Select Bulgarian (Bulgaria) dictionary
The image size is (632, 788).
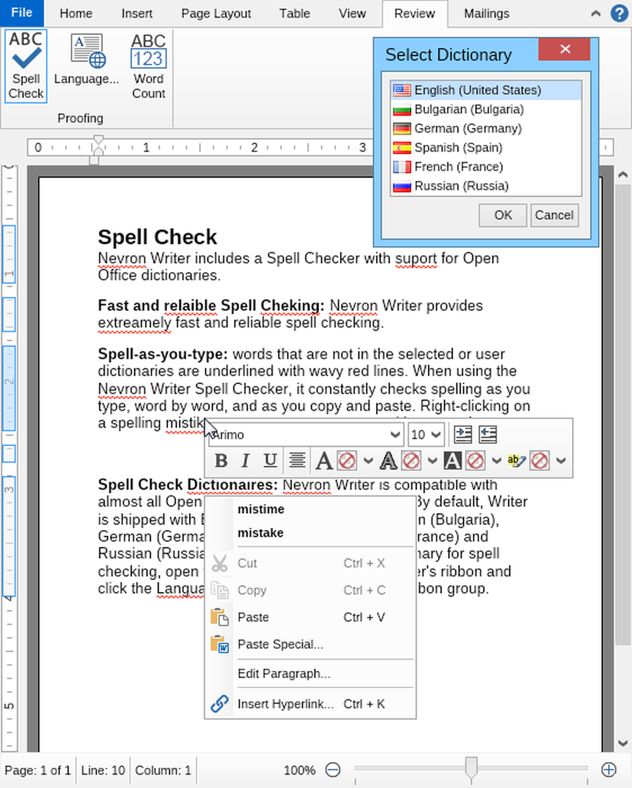486,109
